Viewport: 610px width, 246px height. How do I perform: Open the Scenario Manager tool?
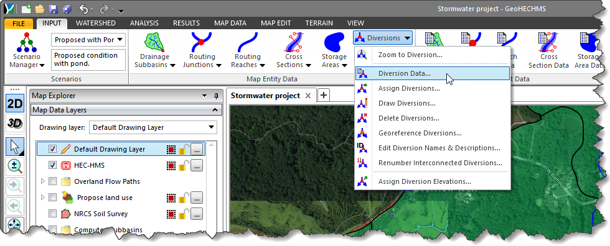pos(27,50)
